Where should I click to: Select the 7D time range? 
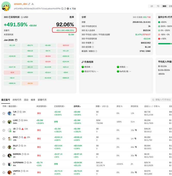click(158, 6)
